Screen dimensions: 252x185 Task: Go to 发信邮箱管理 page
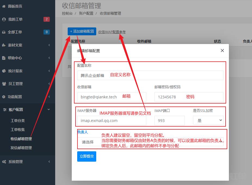(x=21, y=148)
